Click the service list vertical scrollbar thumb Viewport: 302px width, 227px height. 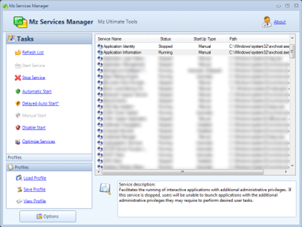pos(292,51)
